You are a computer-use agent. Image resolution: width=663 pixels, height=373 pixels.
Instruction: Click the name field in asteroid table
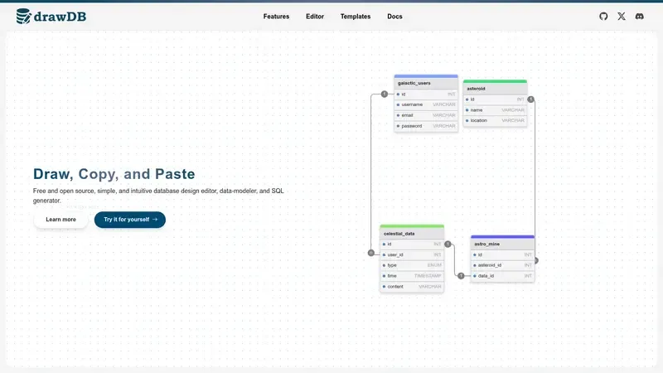[x=495, y=110]
